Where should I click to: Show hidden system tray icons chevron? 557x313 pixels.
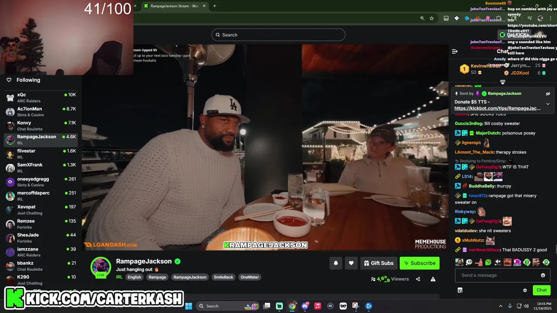coord(500,306)
